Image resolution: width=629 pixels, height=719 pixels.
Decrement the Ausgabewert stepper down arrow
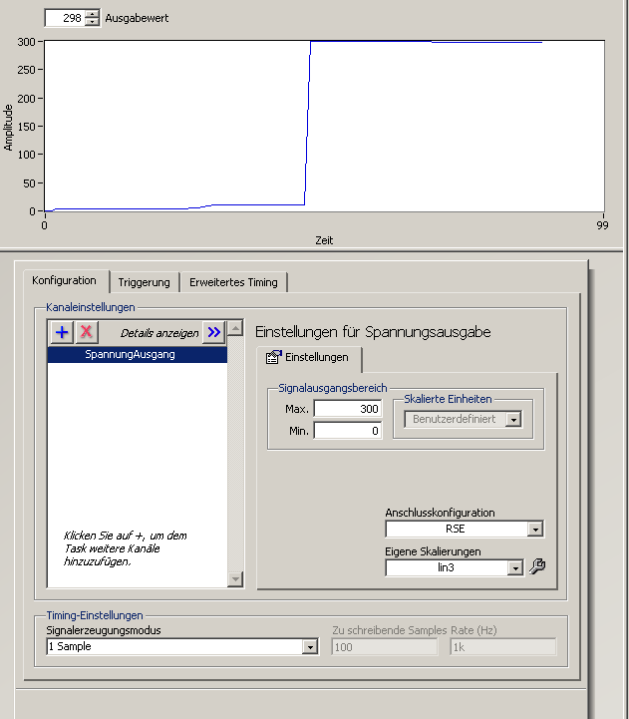(x=93, y=22)
